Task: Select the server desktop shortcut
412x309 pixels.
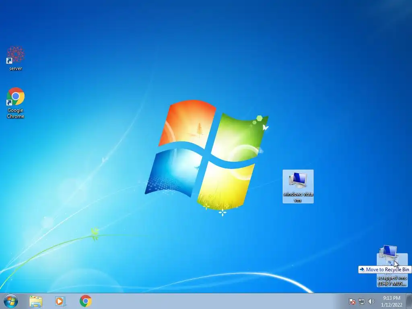Action: click(x=16, y=58)
